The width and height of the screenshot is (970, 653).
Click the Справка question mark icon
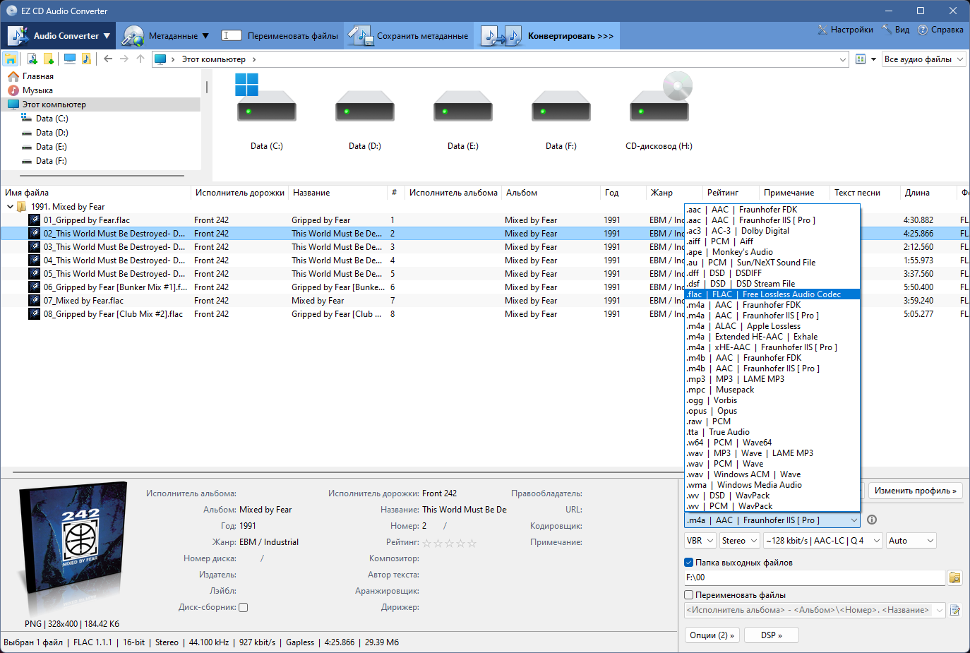[x=923, y=30]
